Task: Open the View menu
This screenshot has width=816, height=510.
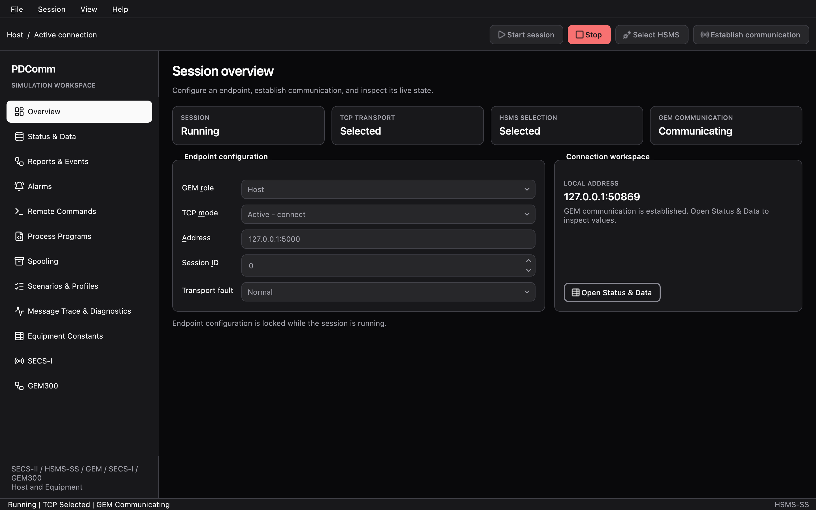Action: tap(89, 9)
